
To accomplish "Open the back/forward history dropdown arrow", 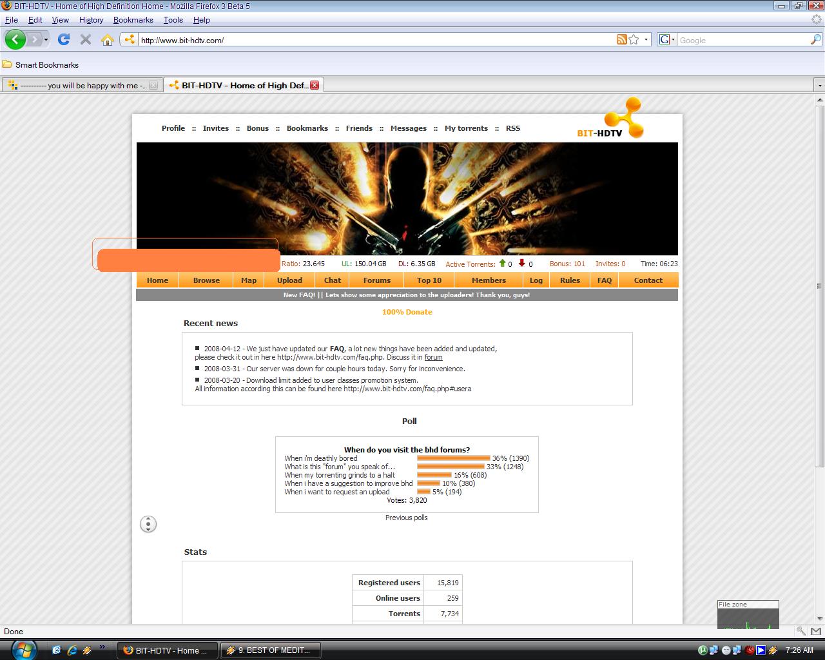I will pyautogui.click(x=46, y=40).
